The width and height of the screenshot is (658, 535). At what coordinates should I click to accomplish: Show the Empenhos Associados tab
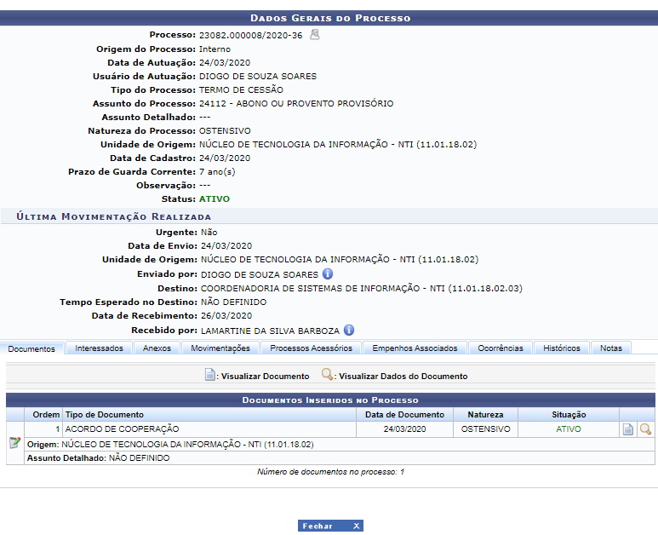point(415,348)
